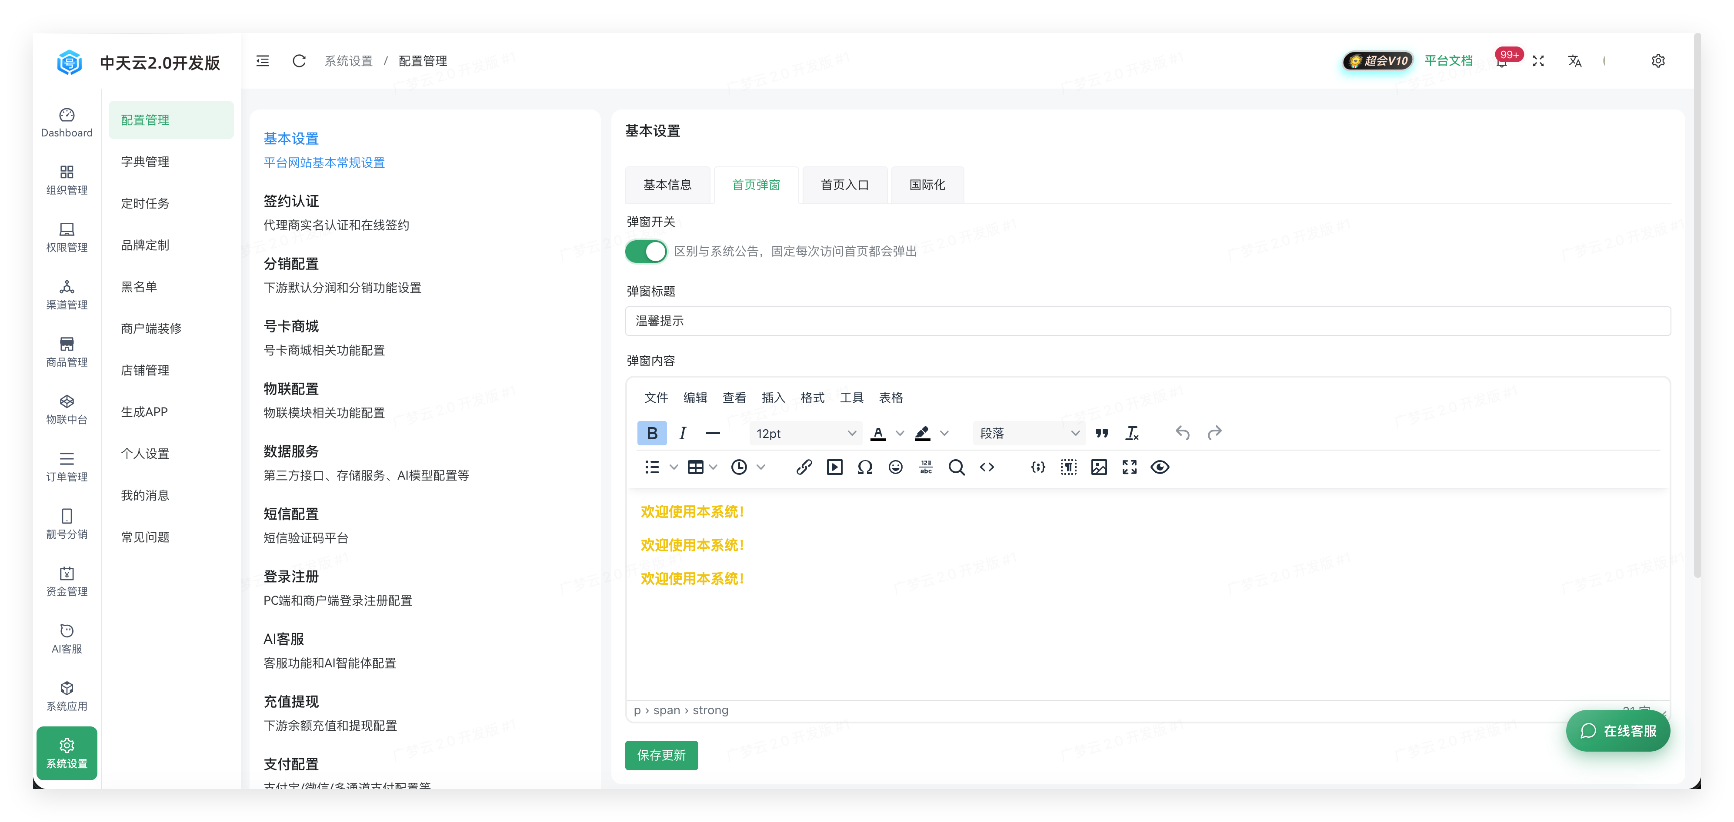Open the 国际化 tab
This screenshot has width=1734, height=822.
pyautogui.click(x=927, y=184)
